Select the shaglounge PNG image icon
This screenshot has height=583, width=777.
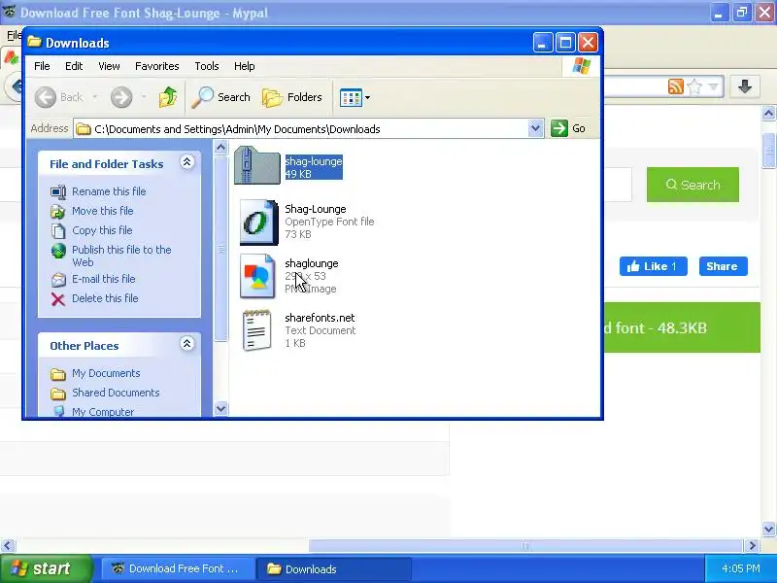(257, 276)
